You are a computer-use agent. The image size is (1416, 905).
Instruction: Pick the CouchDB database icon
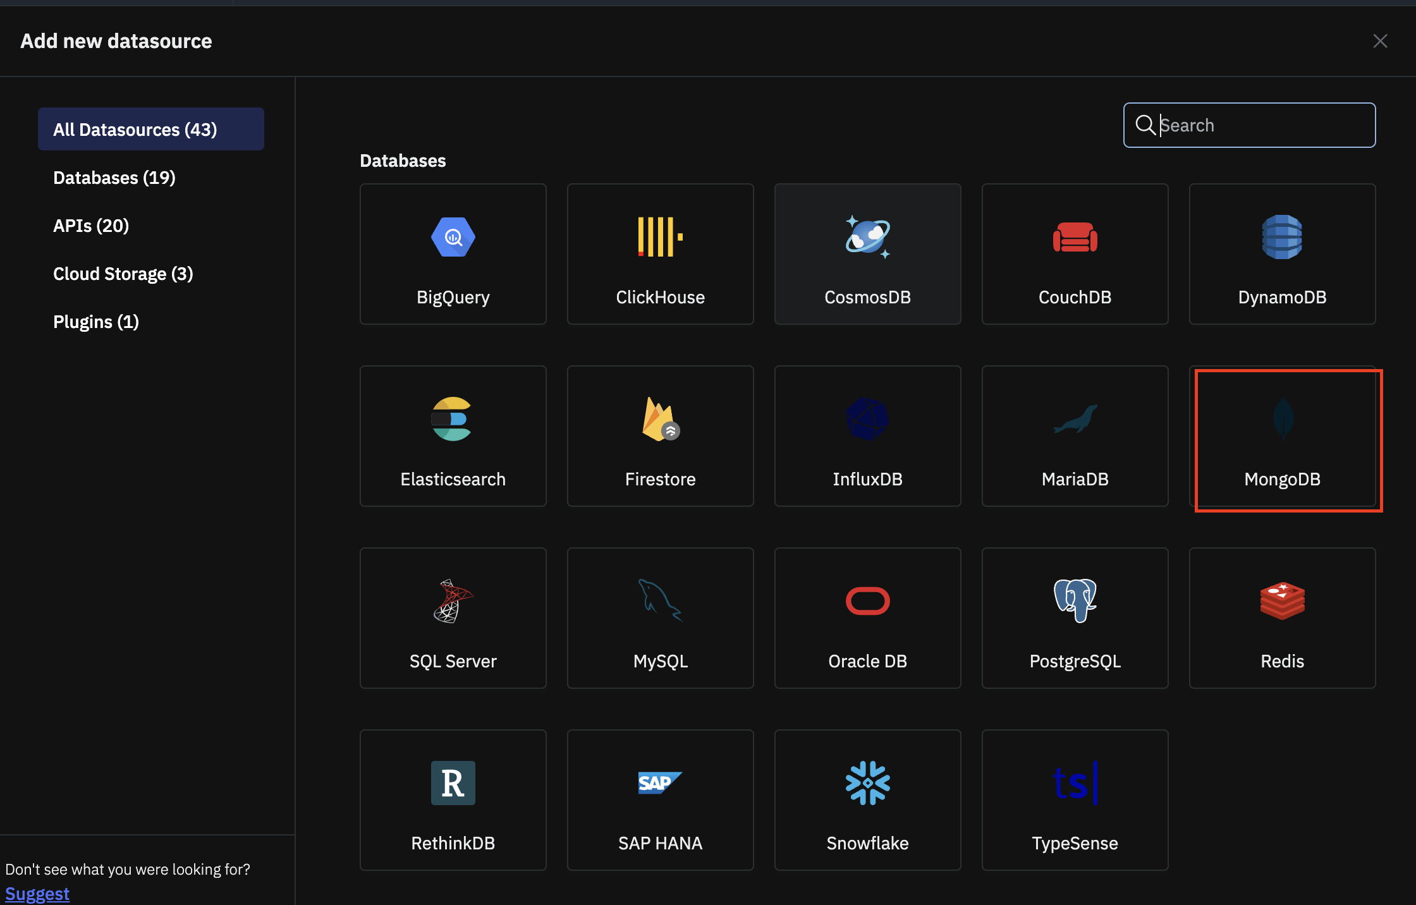[x=1075, y=254]
